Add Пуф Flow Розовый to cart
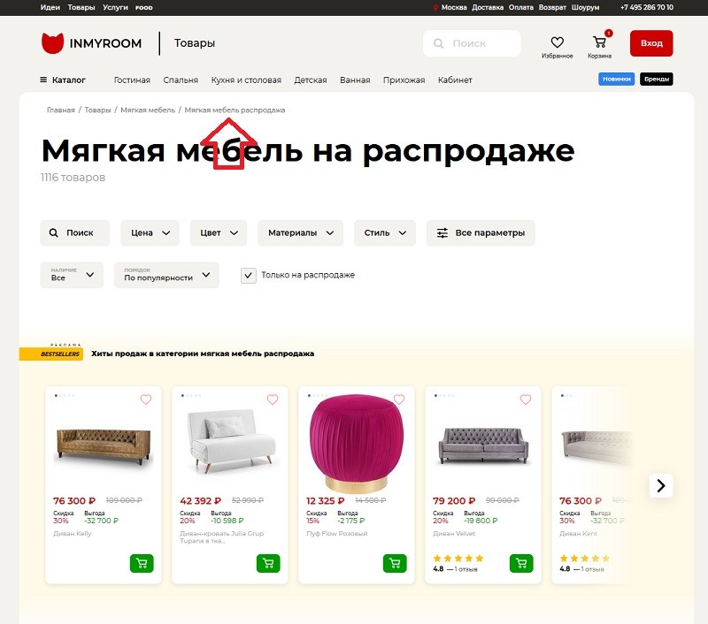Viewport: 708px width, 624px height. [x=395, y=563]
